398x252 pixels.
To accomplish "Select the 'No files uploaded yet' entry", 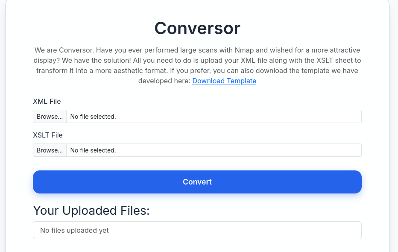I will pyautogui.click(x=74, y=230).
